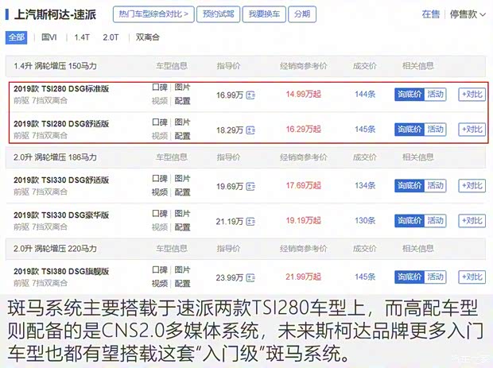493x368 pixels.
Task: View 130条 transaction prices
Action: coord(365,221)
